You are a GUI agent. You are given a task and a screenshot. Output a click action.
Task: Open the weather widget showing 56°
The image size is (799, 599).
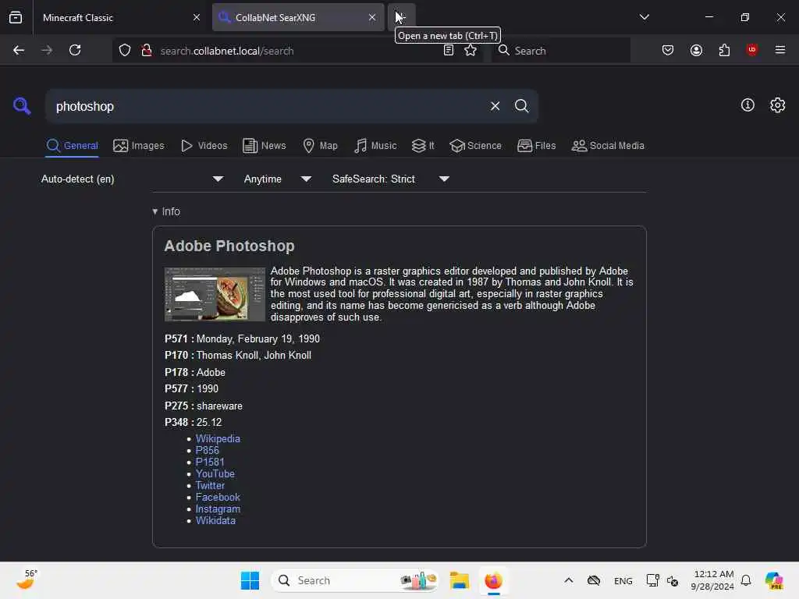(x=27, y=580)
